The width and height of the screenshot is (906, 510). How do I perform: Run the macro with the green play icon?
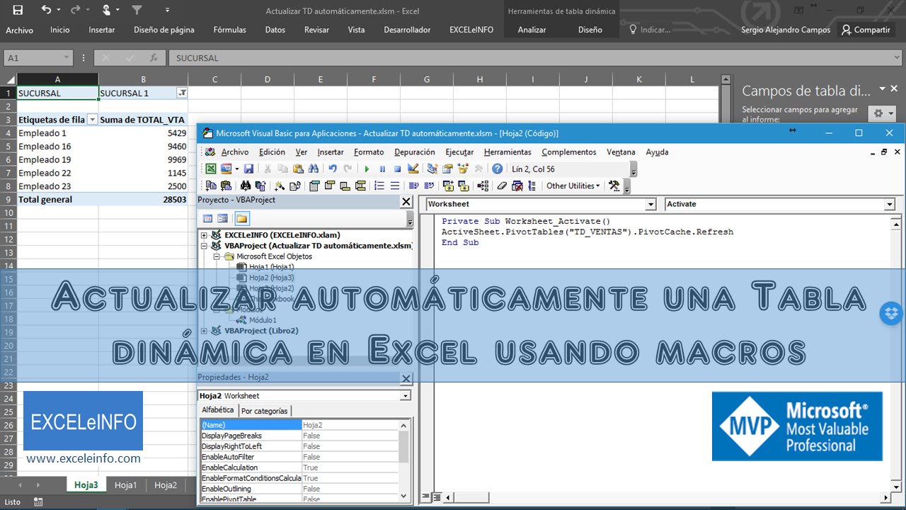pos(367,169)
